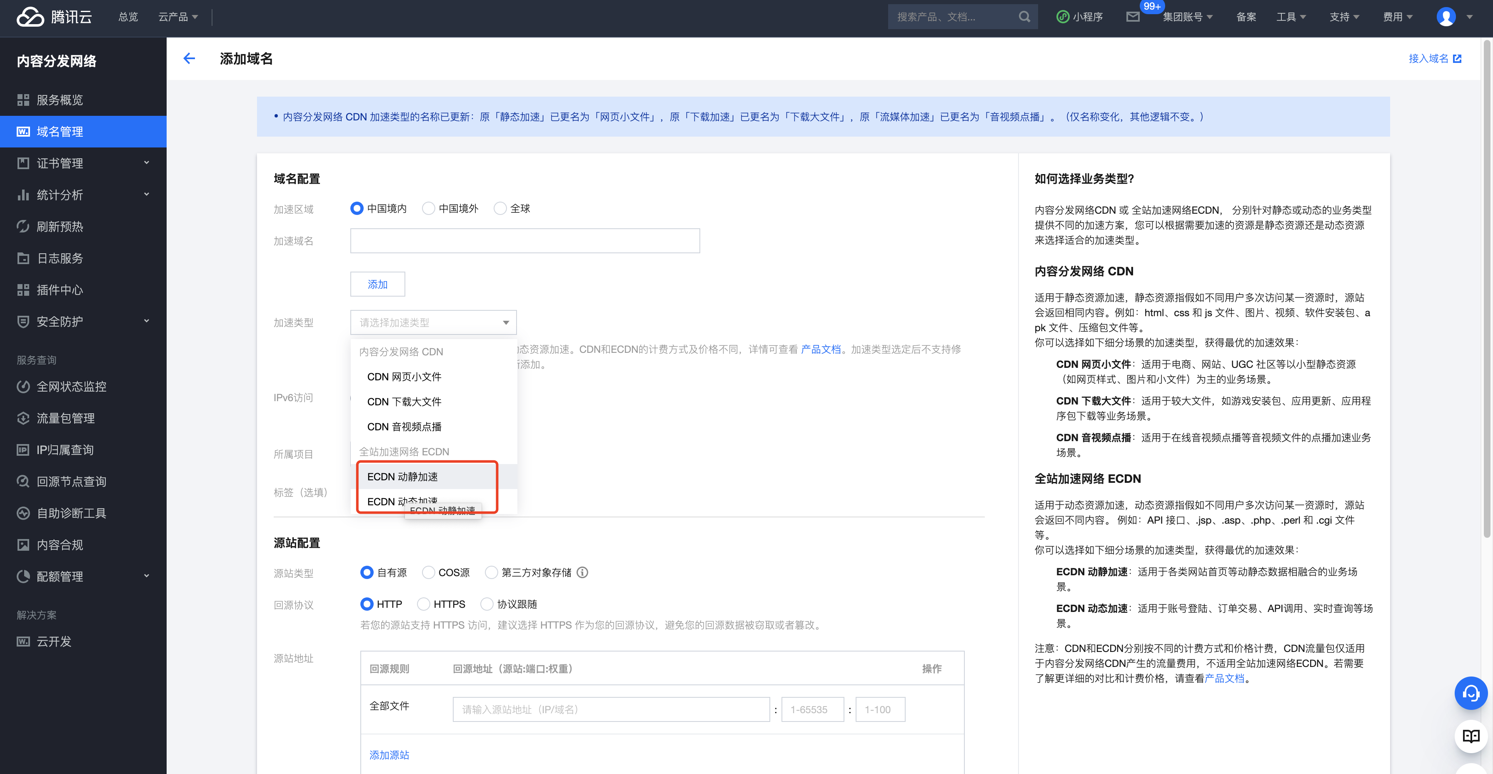Choose CDN 网页小文件 option
The image size is (1493, 774).
(434, 377)
